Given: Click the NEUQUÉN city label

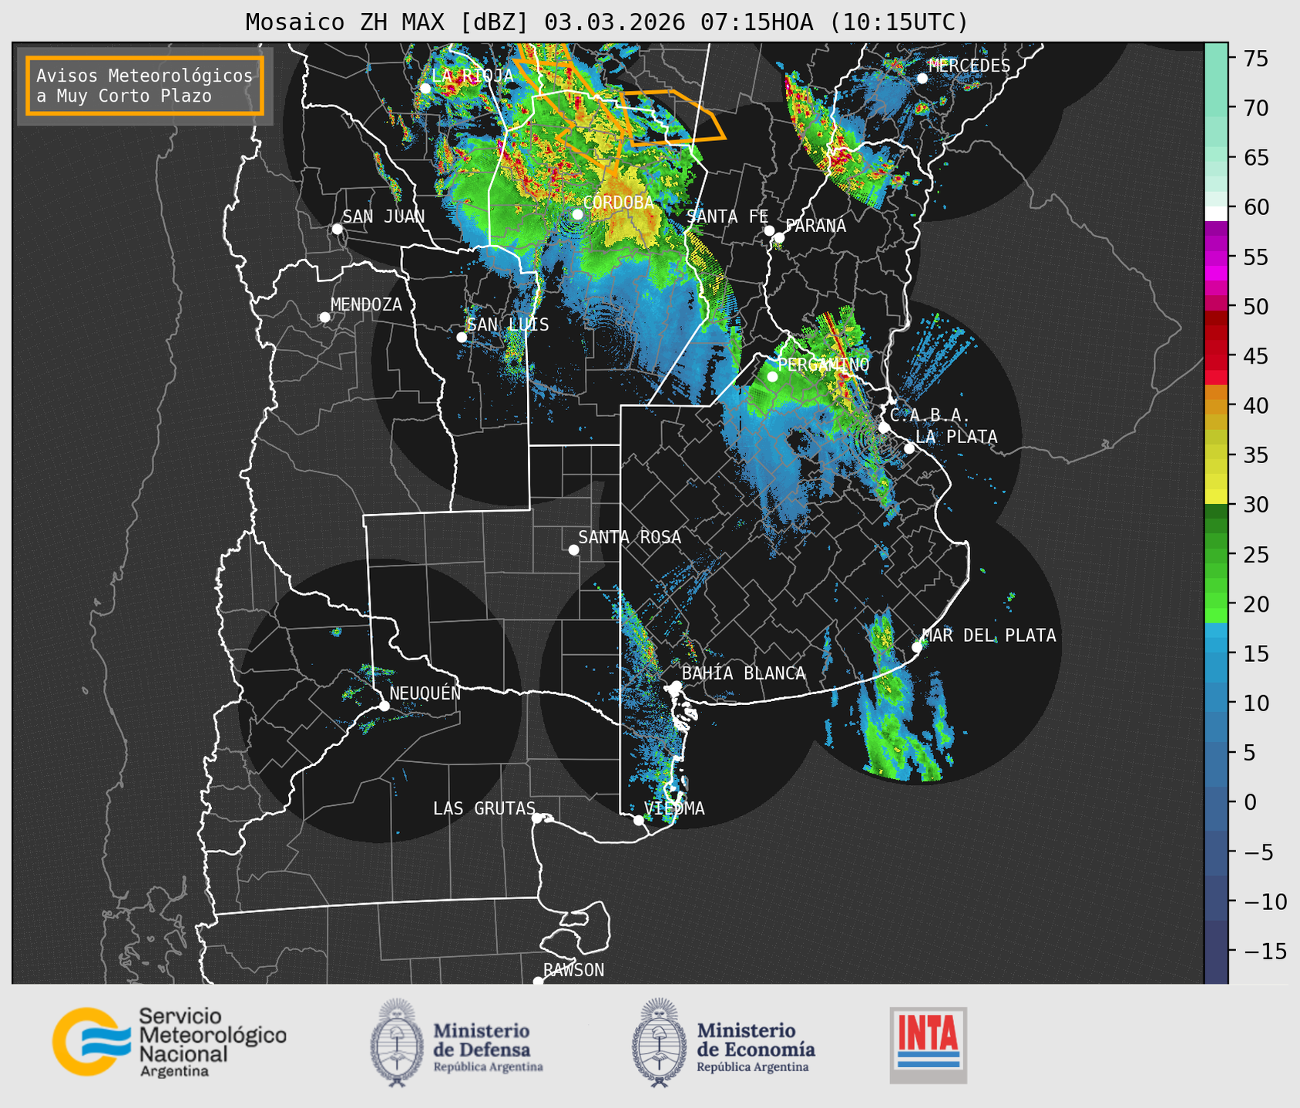Looking at the screenshot, I should pyautogui.click(x=425, y=693).
